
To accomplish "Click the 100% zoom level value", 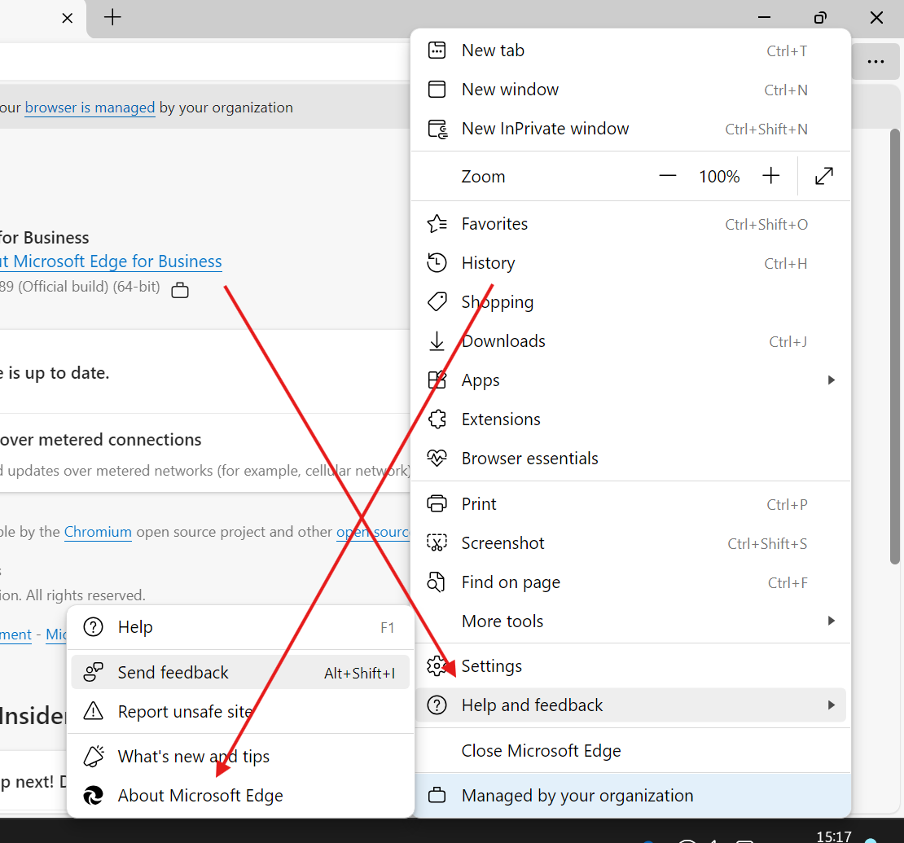I will (719, 176).
